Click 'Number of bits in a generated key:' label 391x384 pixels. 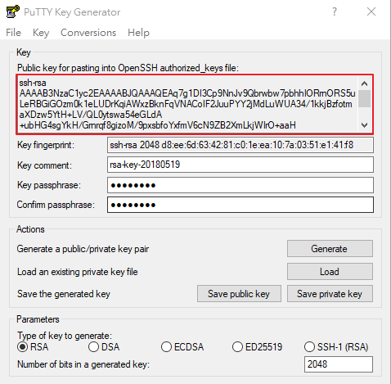point(83,364)
